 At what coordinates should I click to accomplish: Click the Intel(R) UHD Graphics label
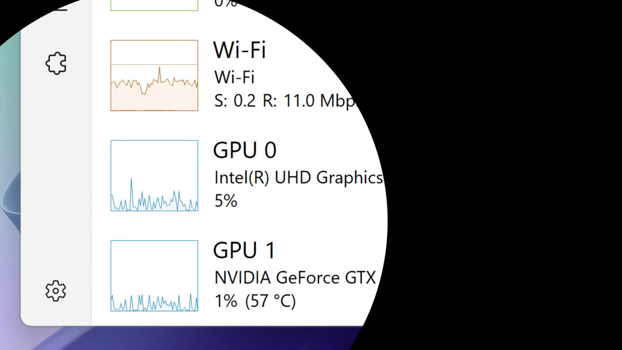click(298, 177)
